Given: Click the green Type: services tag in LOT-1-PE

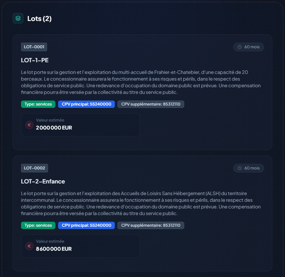Looking at the screenshot, I should coord(38,104).
